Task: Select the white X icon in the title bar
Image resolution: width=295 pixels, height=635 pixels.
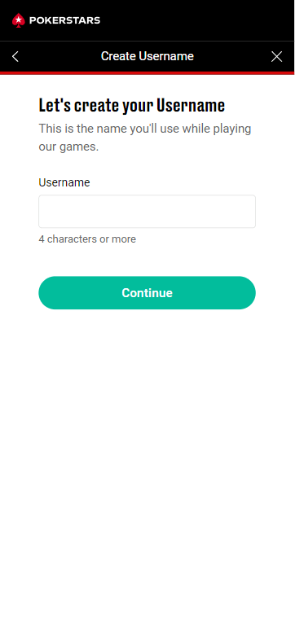Action: tap(277, 57)
